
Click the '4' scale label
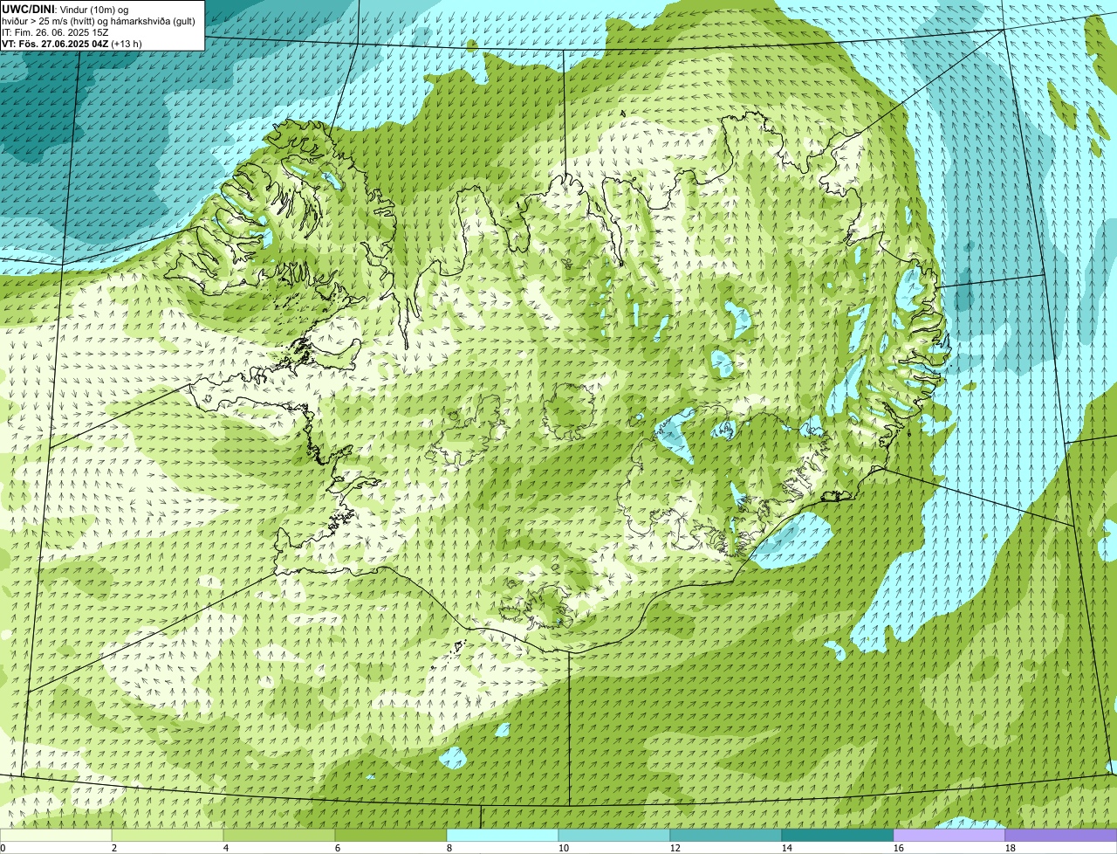[226, 848]
